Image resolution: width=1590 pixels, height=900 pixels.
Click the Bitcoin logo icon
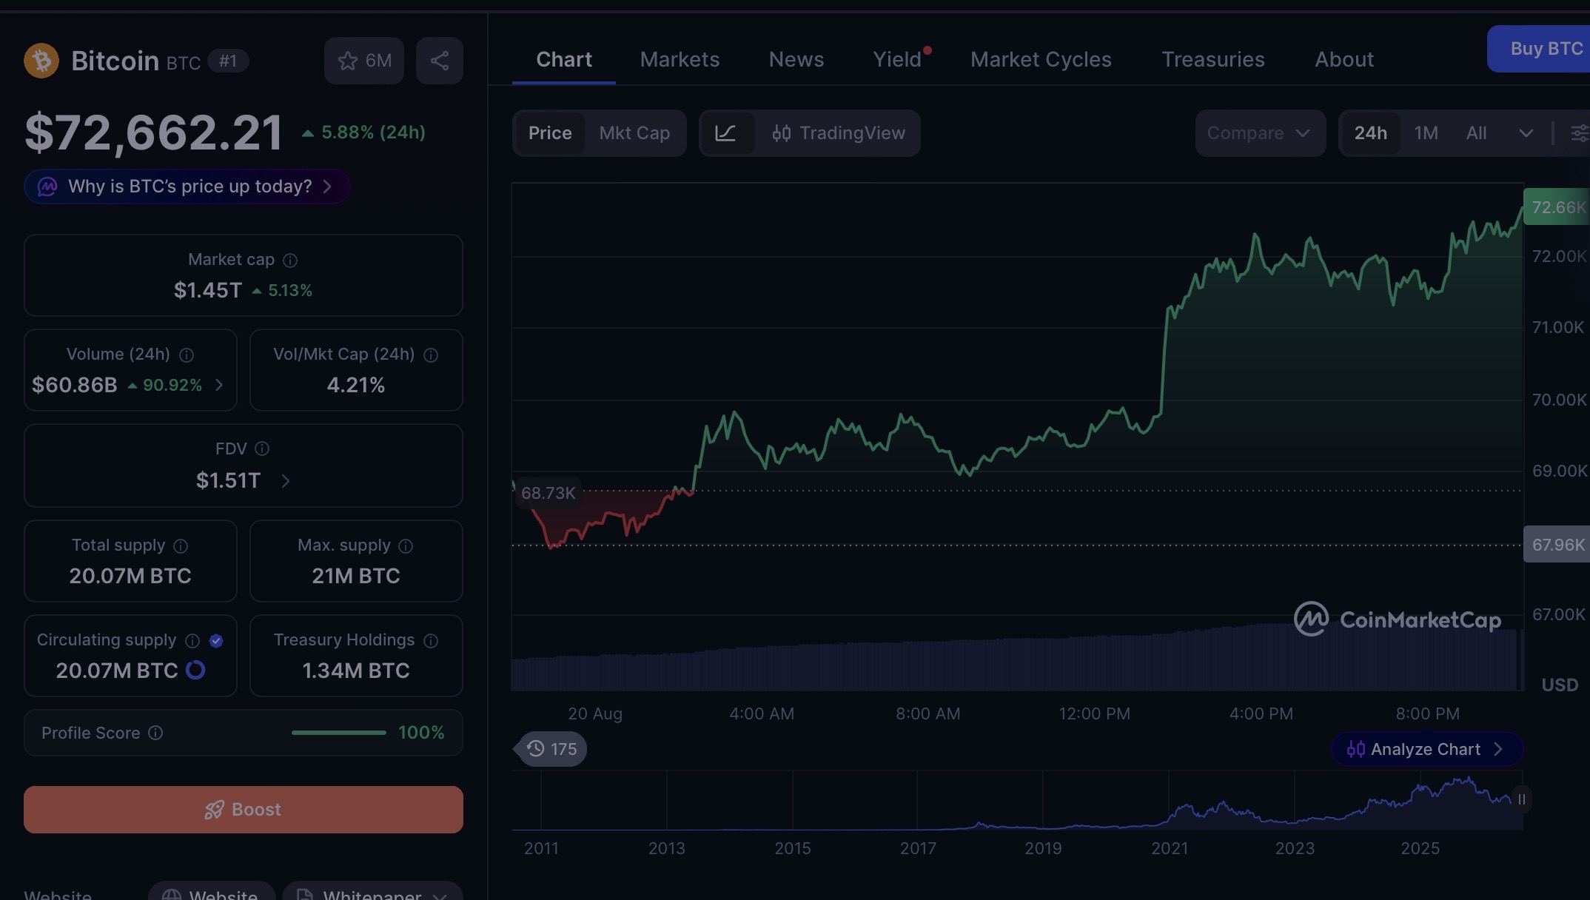(x=41, y=61)
